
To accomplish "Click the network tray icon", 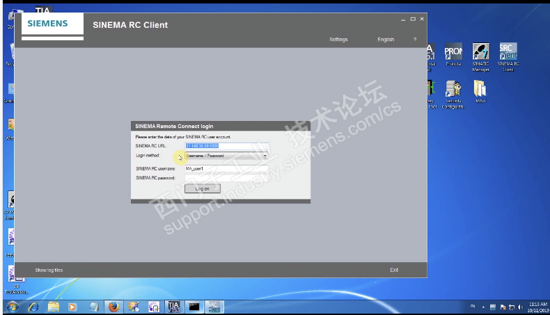I will pos(512,307).
